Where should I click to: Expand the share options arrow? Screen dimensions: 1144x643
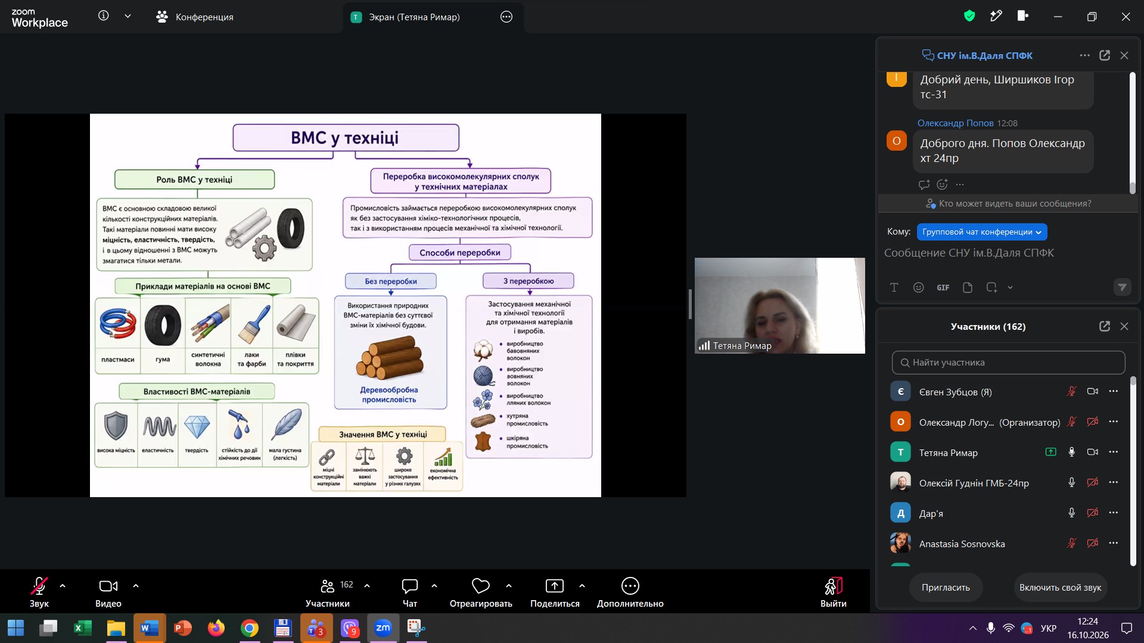point(582,586)
